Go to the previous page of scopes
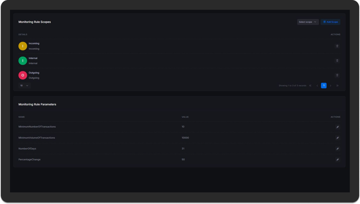The image size is (360, 204). 317,86
